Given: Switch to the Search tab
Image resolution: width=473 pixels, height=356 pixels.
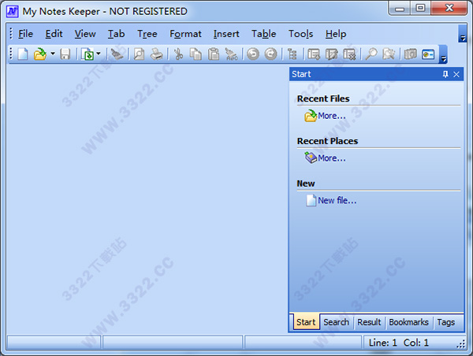Looking at the screenshot, I should pyautogui.click(x=337, y=322).
